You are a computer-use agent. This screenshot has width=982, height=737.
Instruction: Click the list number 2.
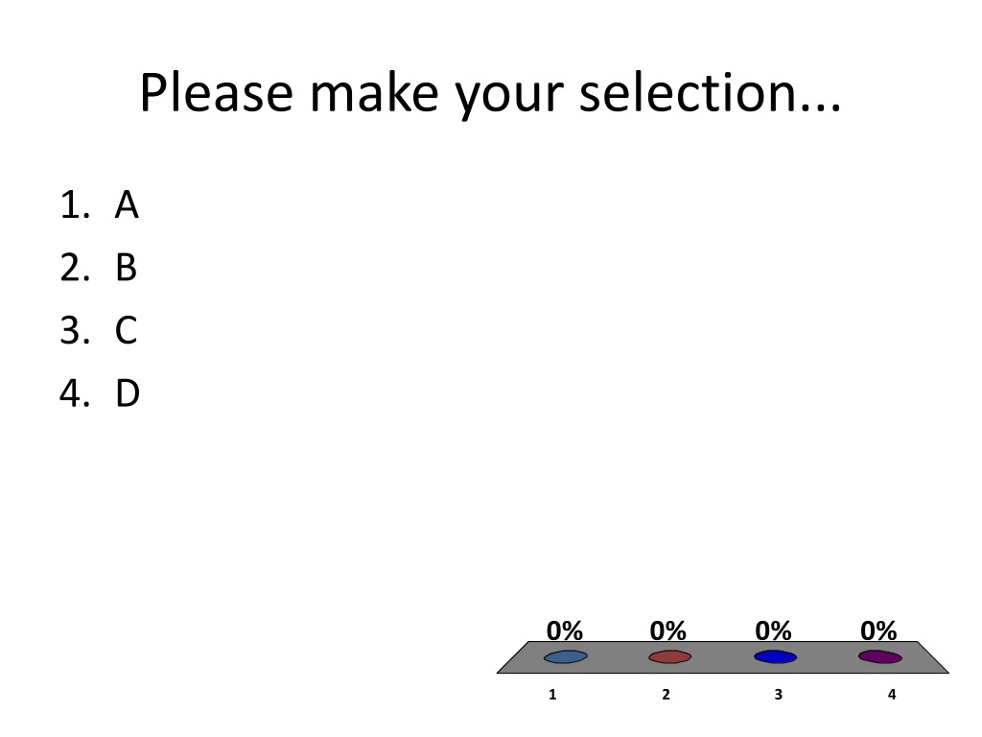click(75, 268)
